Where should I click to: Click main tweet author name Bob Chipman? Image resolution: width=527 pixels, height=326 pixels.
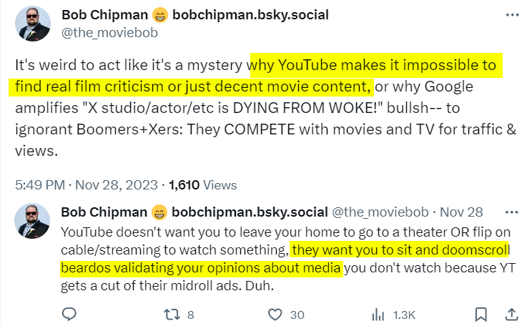tap(105, 14)
